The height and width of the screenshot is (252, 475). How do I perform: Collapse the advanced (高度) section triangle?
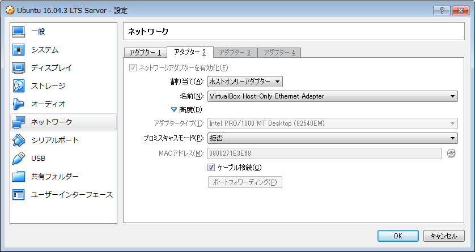(174, 110)
